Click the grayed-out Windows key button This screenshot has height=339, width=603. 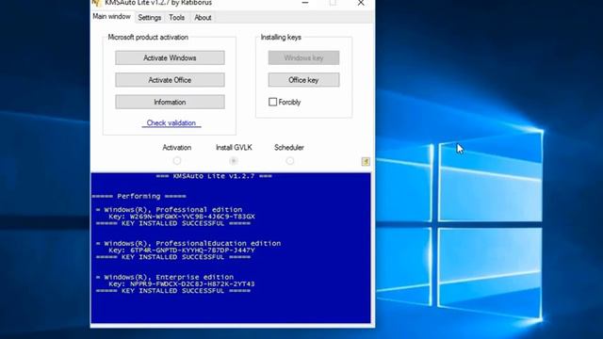pos(303,58)
